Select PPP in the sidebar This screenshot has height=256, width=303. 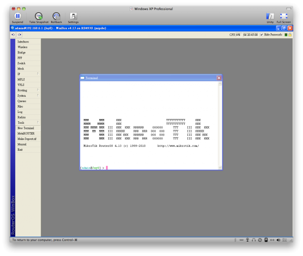(x=28, y=58)
